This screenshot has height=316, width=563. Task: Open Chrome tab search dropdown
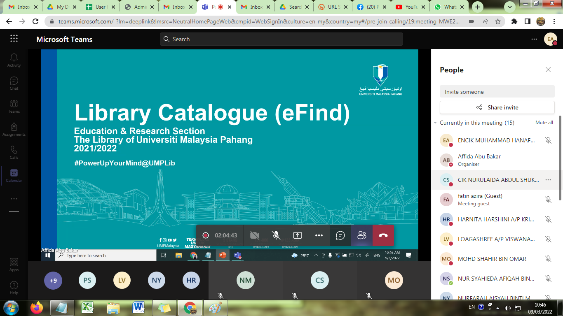click(x=510, y=7)
